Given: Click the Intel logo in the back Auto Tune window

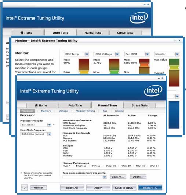Looking at the screenshot, I should [139, 18].
